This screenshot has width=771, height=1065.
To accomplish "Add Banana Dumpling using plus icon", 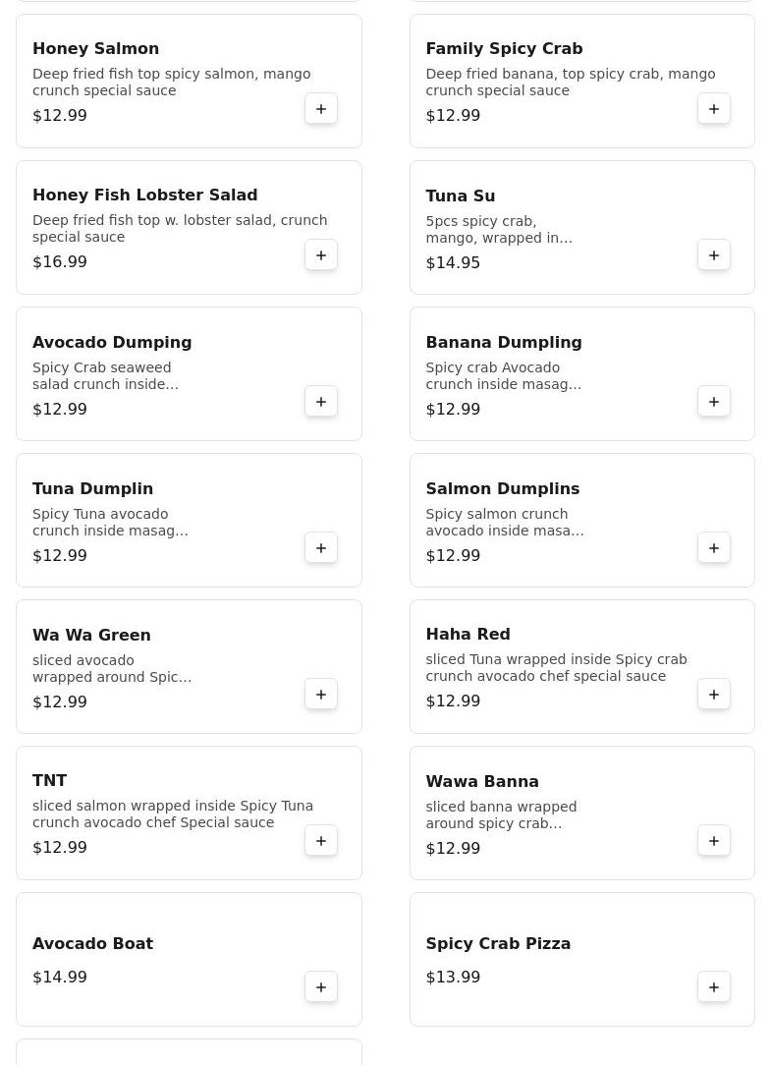I will 714,402.
